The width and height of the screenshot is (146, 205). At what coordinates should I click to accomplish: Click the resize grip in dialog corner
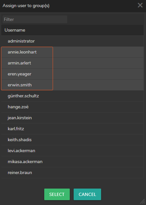[x=143, y=202]
